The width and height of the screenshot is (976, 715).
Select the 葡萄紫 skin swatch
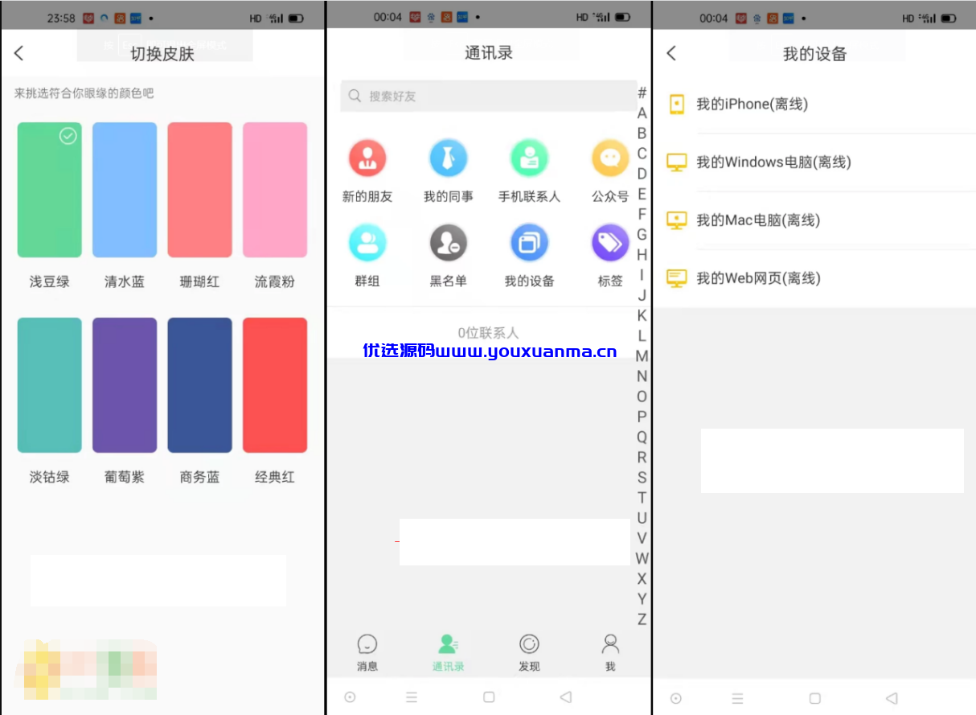click(125, 385)
